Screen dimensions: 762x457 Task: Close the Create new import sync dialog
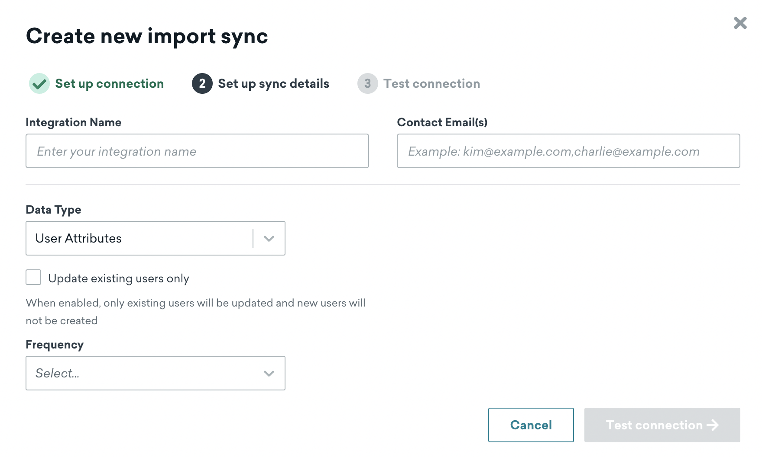(740, 23)
